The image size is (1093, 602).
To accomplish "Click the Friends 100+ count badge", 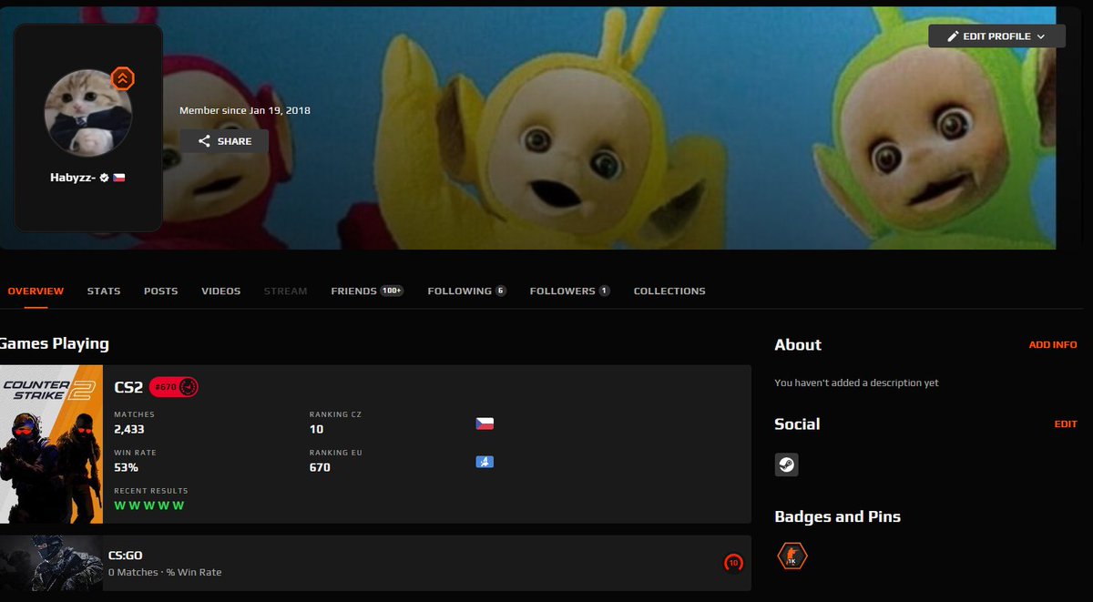I will [x=393, y=291].
